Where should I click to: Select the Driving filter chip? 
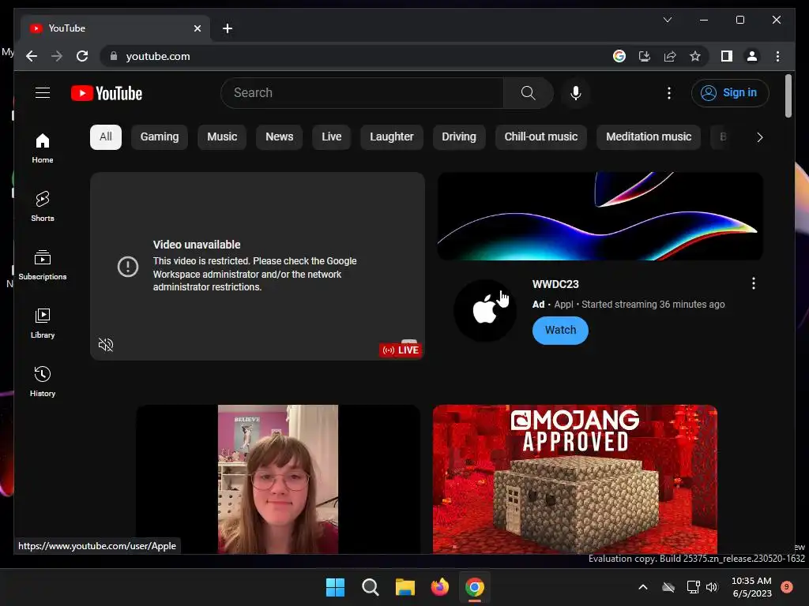coord(459,137)
